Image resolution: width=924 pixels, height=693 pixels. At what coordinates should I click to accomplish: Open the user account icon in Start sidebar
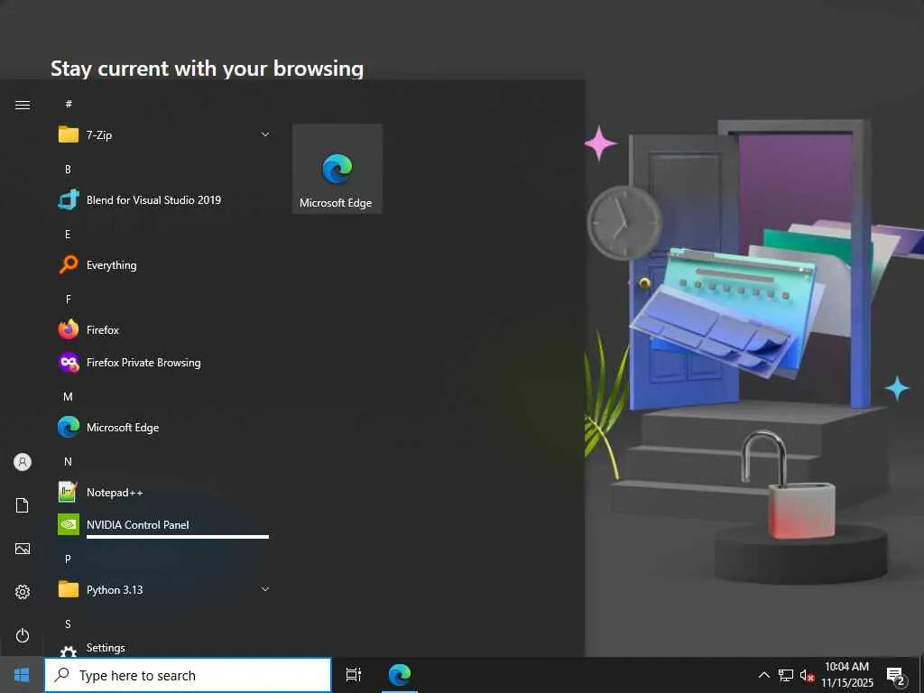pos(23,462)
